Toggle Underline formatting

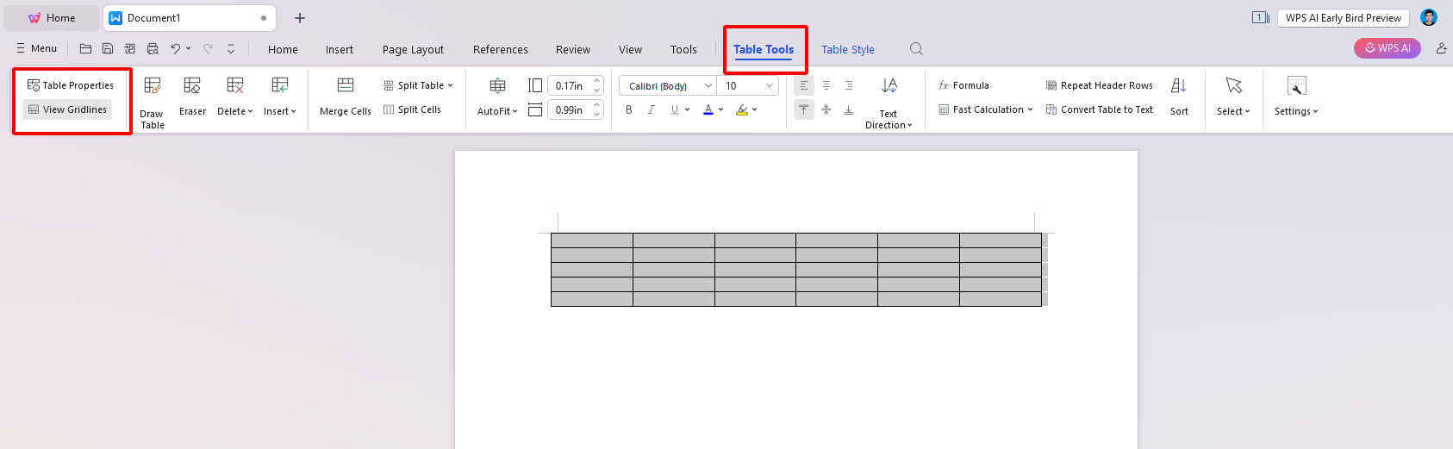(x=674, y=109)
